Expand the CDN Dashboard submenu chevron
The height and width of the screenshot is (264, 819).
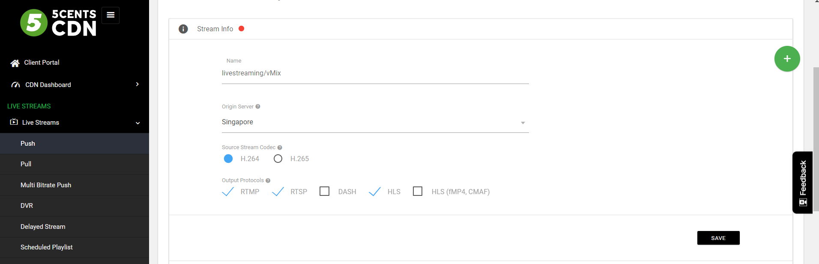point(137,84)
